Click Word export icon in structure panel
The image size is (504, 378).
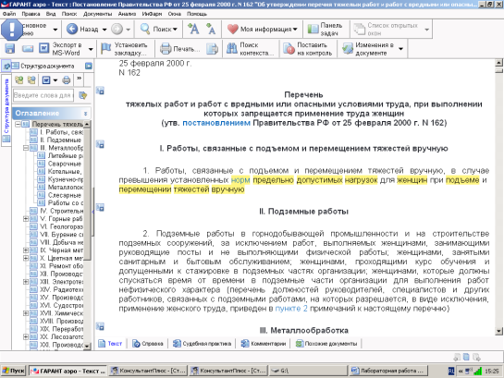tap(46, 79)
